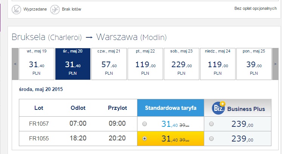Choose Business Plus for FR1057 flight

coord(211,124)
